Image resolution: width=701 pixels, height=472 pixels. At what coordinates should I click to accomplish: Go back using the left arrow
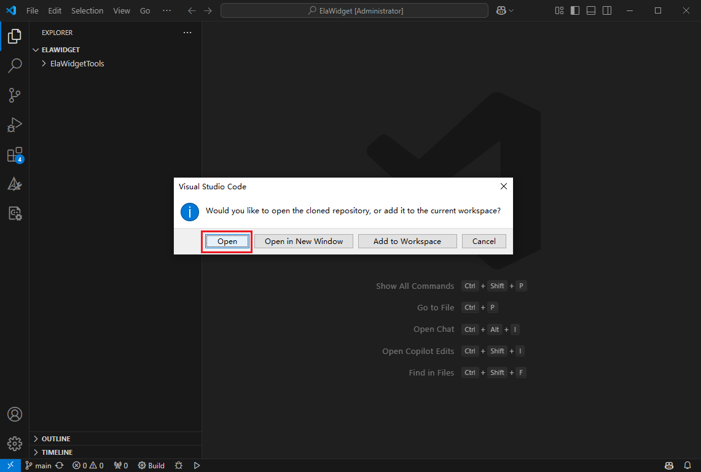pyautogui.click(x=192, y=10)
